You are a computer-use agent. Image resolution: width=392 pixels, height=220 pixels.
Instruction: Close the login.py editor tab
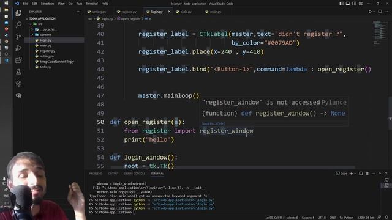click(169, 12)
